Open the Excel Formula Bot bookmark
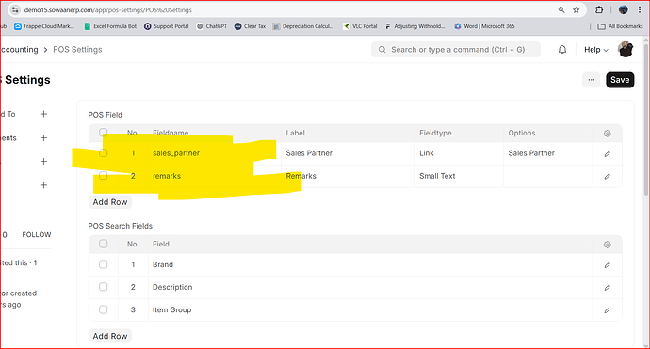 click(x=110, y=26)
